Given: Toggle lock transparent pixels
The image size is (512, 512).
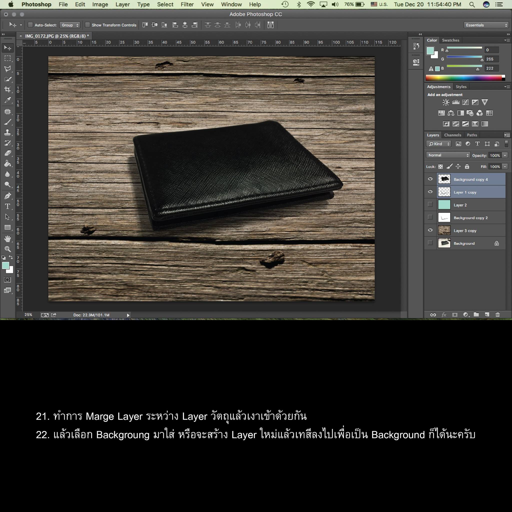Looking at the screenshot, I should (x=440, y=166).
